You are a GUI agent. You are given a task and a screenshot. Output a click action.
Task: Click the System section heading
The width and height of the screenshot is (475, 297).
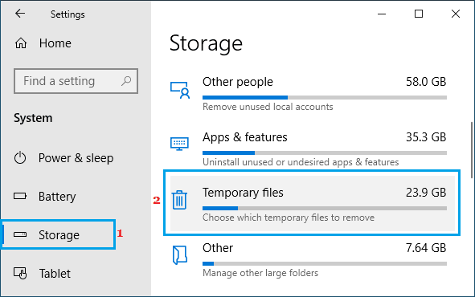[33, 118]
